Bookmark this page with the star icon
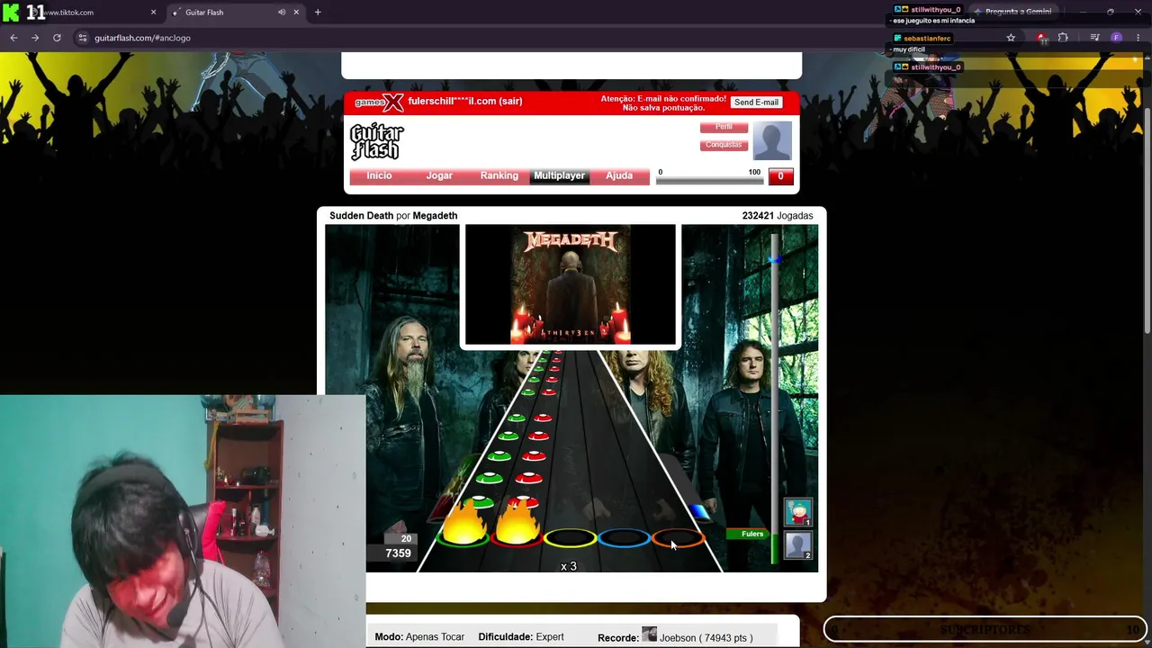Viewport: 1152px width, 648px height. click(1011, 38)
